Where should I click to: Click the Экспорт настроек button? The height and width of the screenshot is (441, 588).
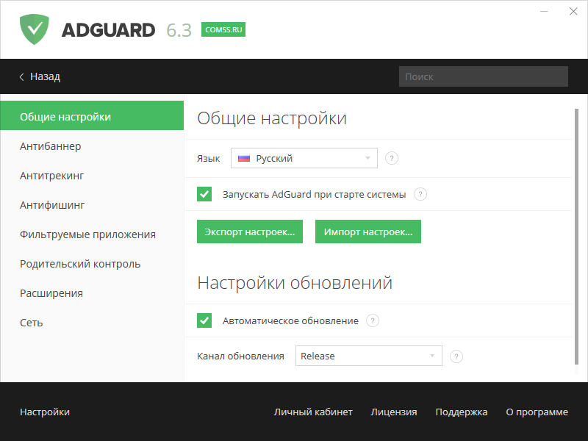(x=250, y=232)
